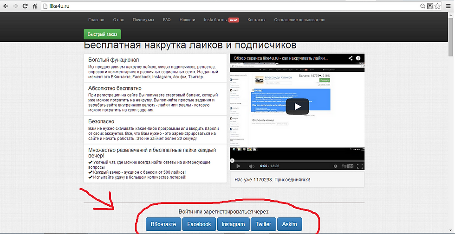Open the browser hamburger menu
The width and height of the screenshot is (455, 234).
tap(448, 6)
